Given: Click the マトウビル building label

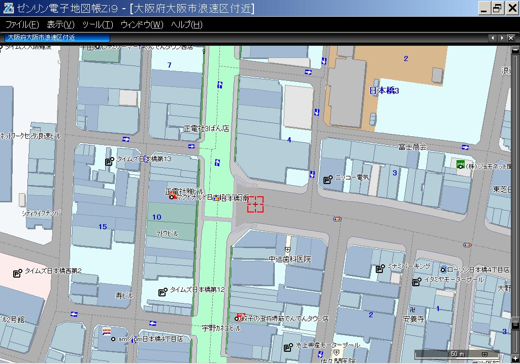Looking at the screenshot, I should [167, 233].
